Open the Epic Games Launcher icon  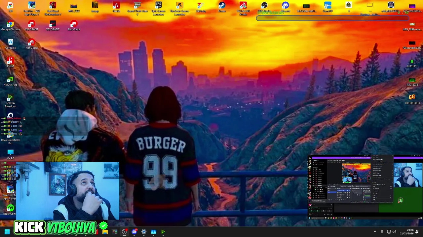(159, 9)
